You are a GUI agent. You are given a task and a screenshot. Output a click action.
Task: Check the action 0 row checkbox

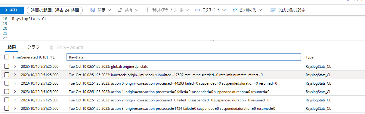pos(7,83)
